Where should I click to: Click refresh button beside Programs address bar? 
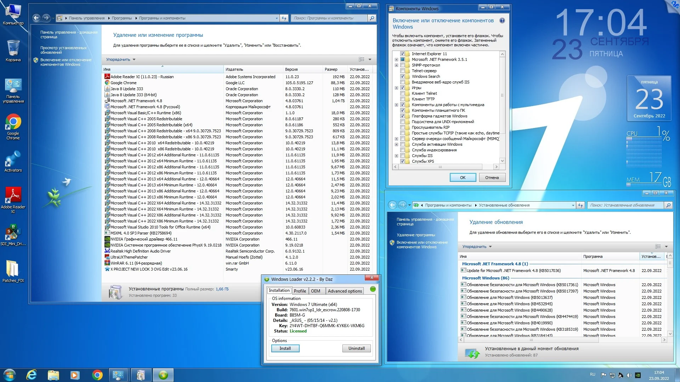(284, 18)
